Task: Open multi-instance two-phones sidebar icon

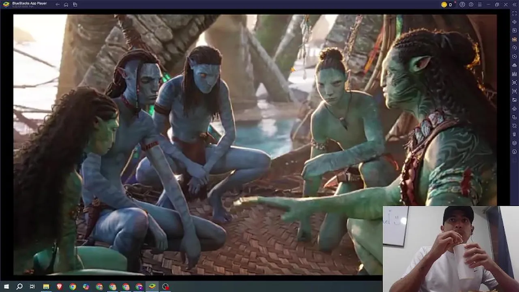Action: point(515,117)
